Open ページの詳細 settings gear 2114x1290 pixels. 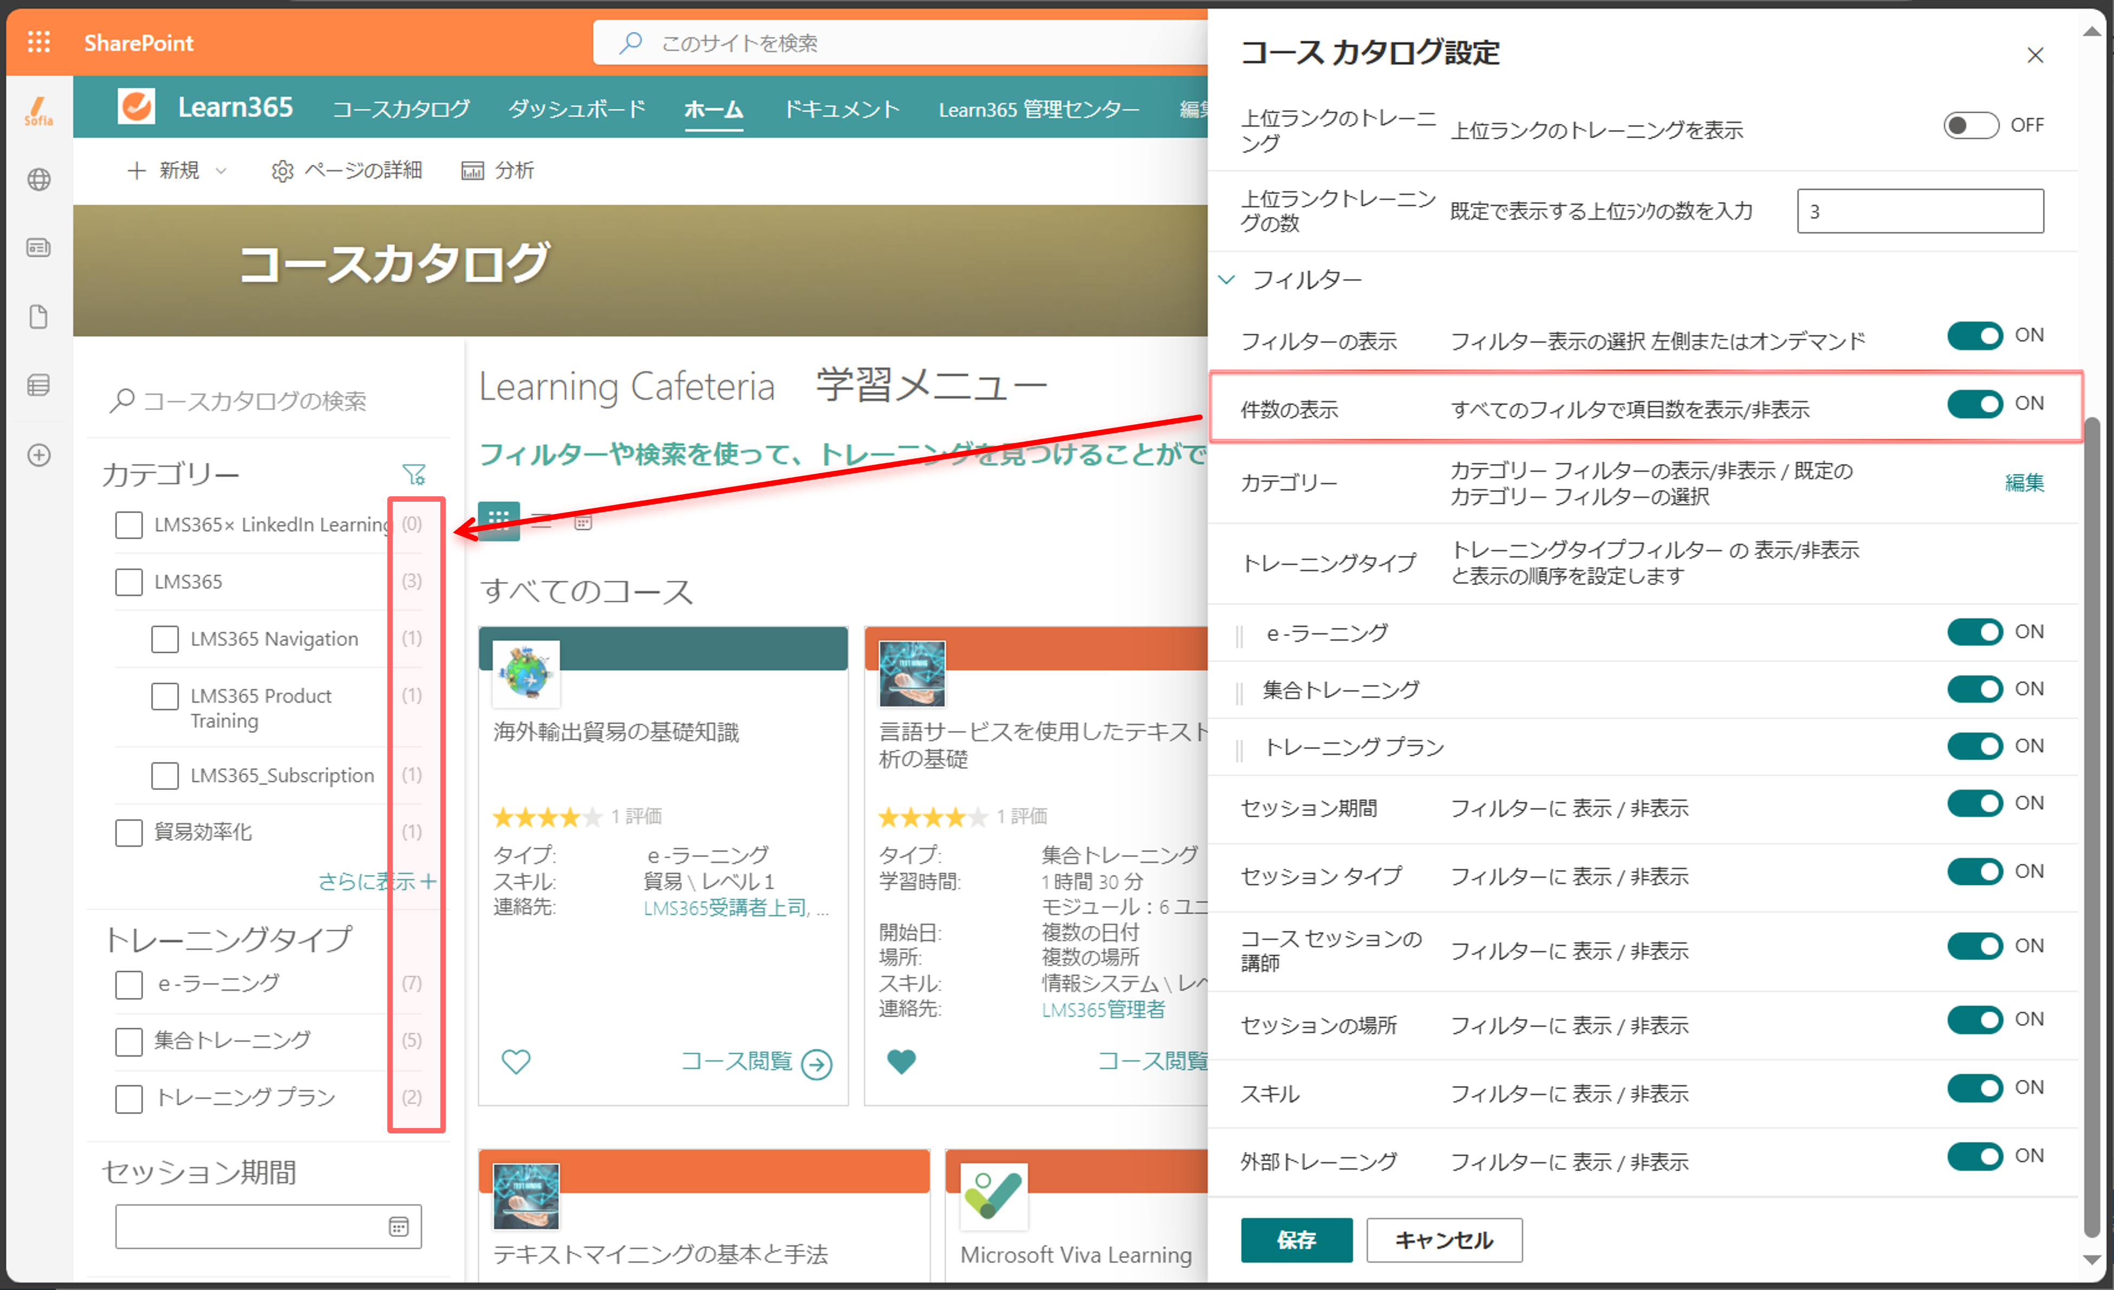(x=282, y=171)
